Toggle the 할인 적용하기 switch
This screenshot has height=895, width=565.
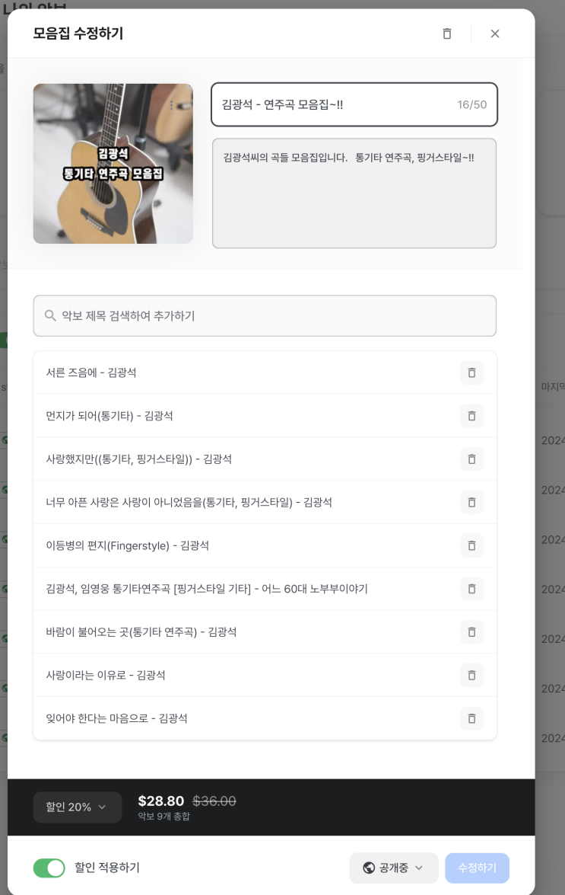tap(49, 868)
